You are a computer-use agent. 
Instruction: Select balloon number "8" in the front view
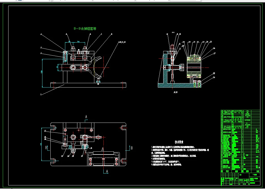pyautogui.click(x=112, y=34)
